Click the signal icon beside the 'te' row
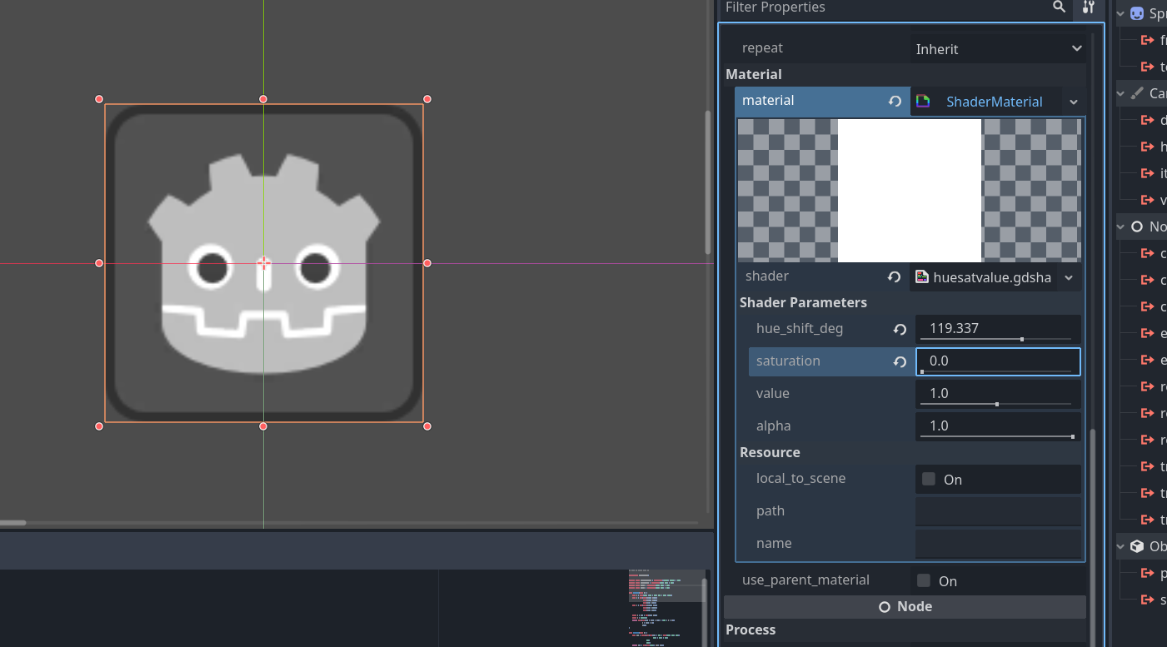The image size is (1167, 647). pyautogui.click(x=1147, y=67)
